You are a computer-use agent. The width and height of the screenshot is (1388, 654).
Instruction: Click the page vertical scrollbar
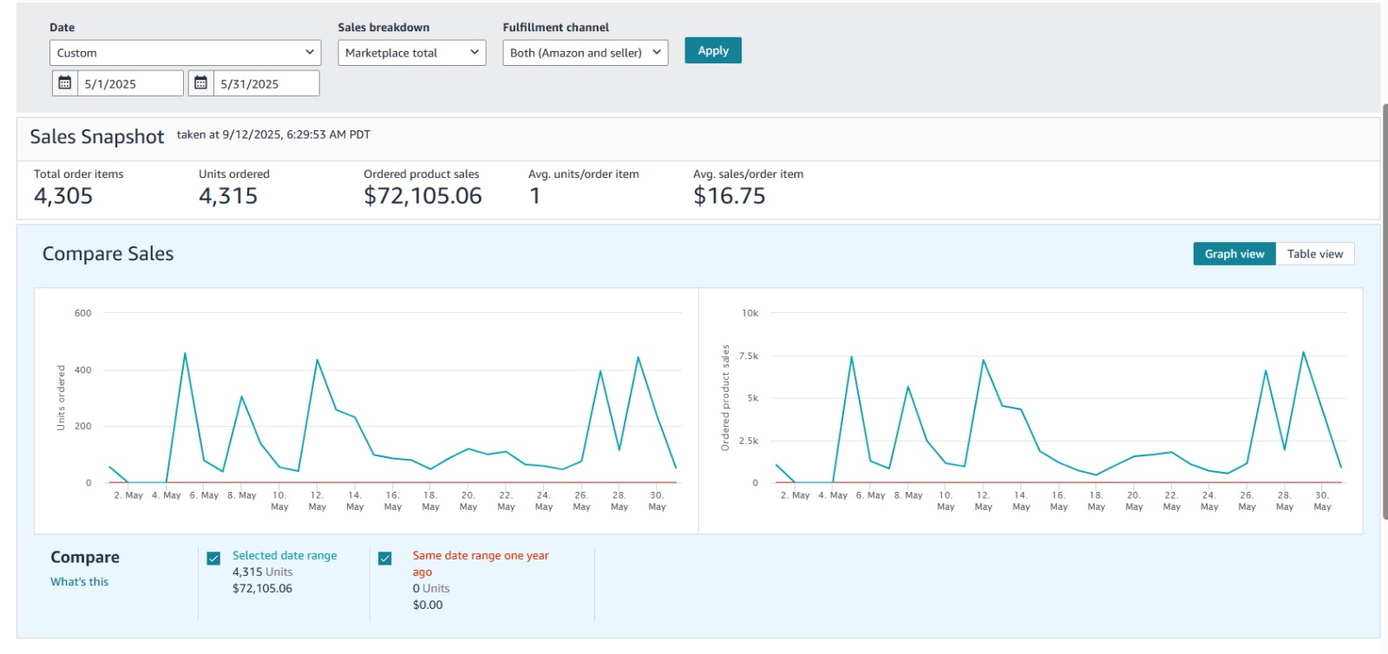(1385, 312)
